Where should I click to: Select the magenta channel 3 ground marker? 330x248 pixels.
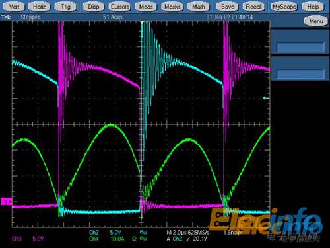(7, 202)
